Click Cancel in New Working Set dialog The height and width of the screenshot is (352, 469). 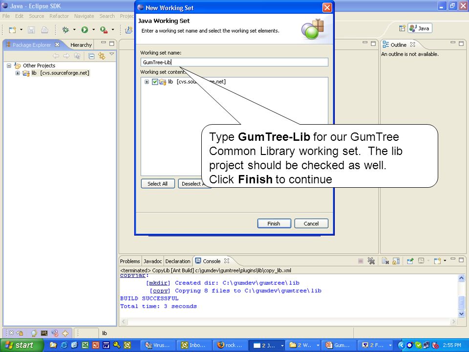pyautogui.click(x=311, y=223)
